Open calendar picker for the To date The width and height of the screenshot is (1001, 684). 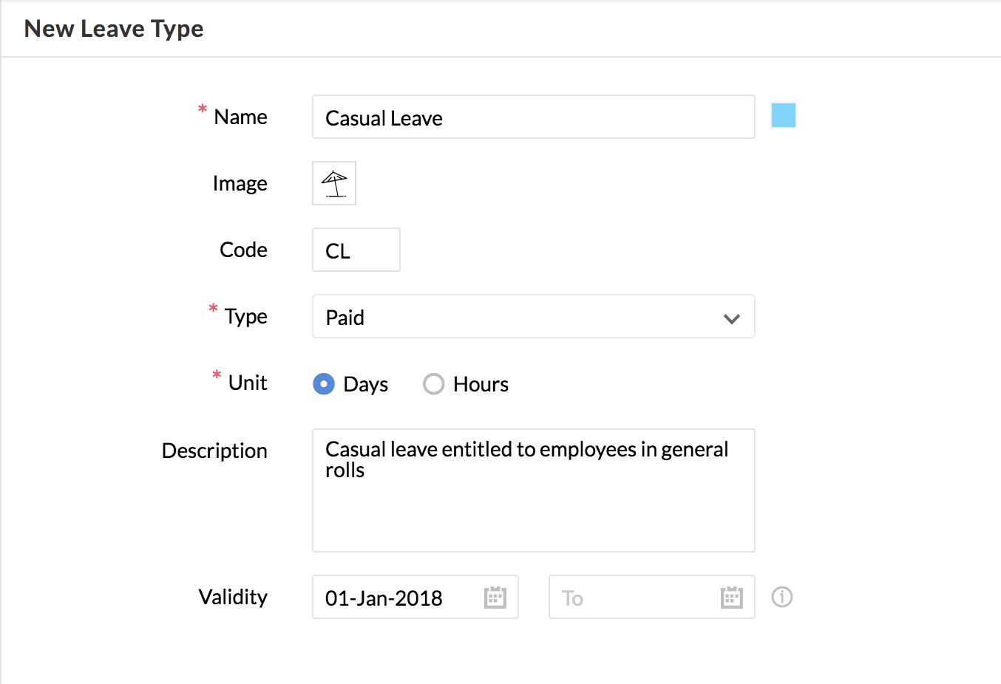pos(731,598)
